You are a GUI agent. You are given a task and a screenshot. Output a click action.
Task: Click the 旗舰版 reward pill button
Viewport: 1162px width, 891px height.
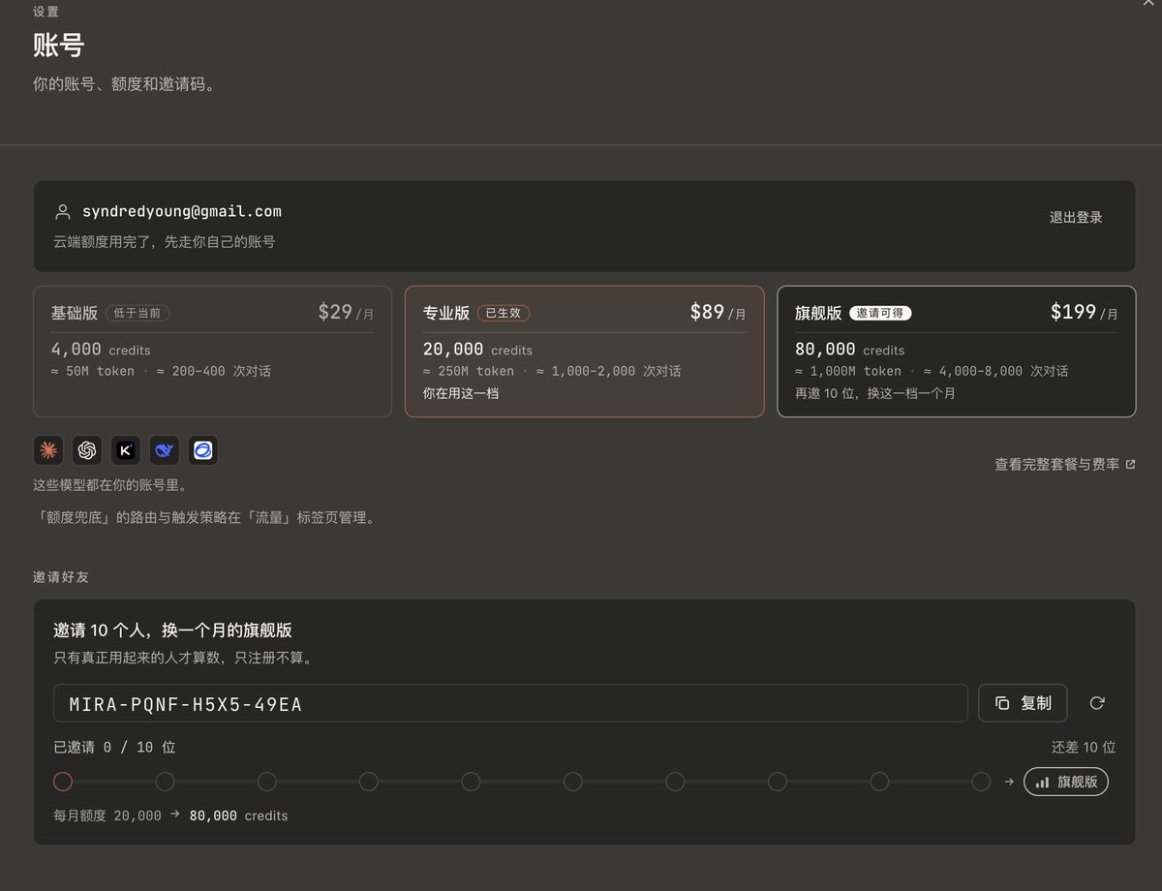[1066, 782]
